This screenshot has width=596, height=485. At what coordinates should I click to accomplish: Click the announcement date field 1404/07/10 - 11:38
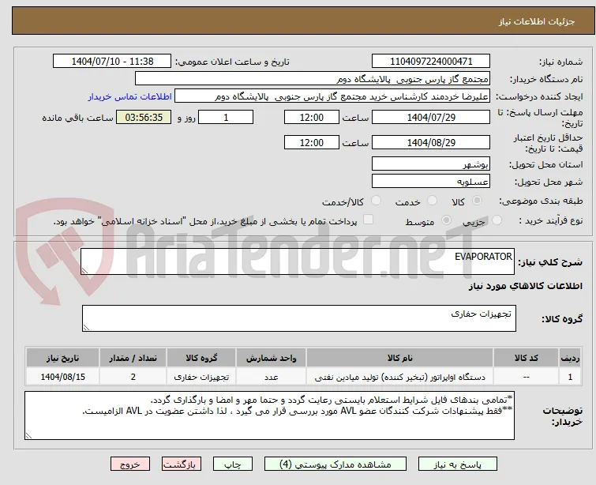[x=112, y=62]
